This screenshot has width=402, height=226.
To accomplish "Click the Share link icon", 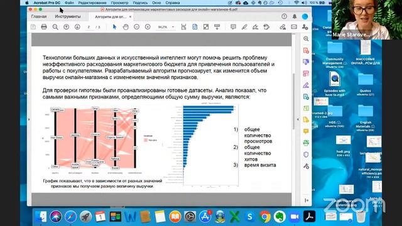I will click(283, 27).
